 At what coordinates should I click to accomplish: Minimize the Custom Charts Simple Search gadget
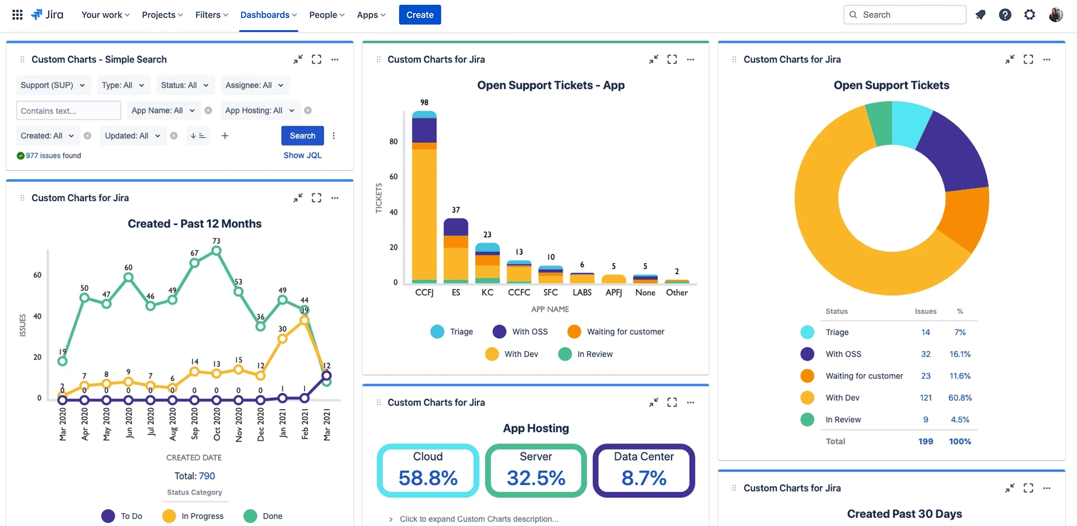pos(298,59)
